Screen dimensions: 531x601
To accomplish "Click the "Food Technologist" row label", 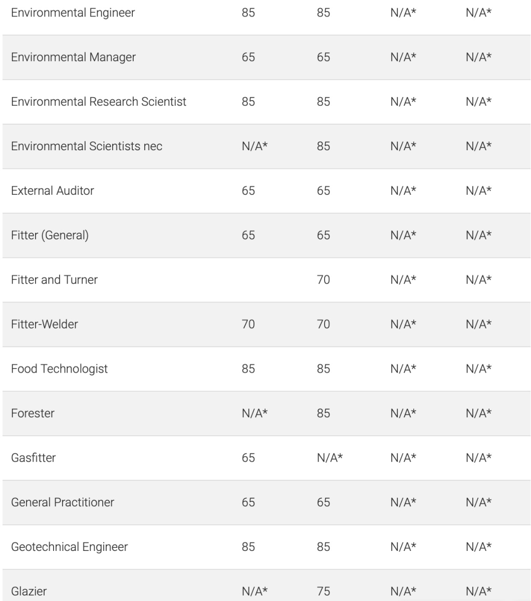I will tap(59, 369).
